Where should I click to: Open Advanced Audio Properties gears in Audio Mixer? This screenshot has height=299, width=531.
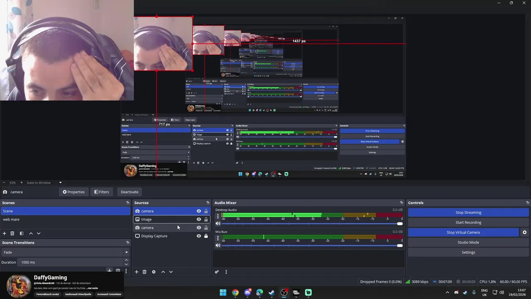click(x=217, y=272)
